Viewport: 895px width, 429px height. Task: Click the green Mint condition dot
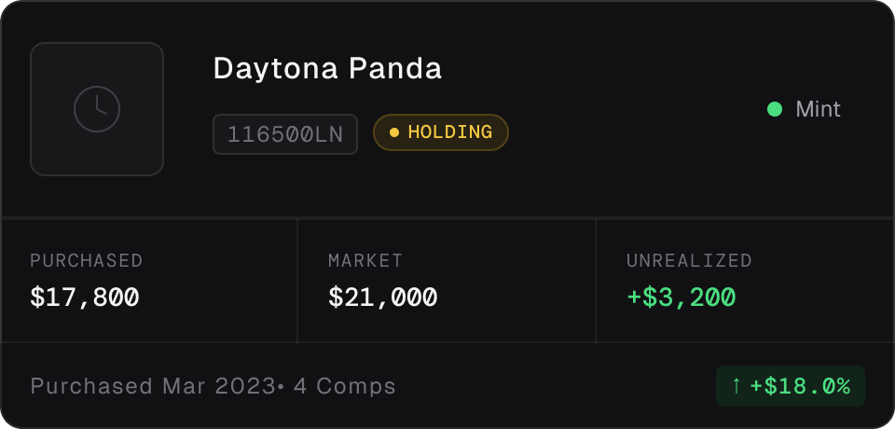click(x=775, y=109)
